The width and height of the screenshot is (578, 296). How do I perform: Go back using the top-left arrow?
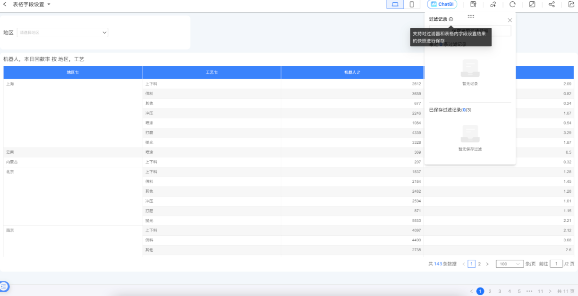[5, 4]
